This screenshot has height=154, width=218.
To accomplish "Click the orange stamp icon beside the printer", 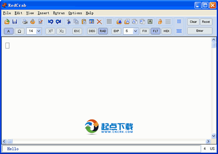I will 33,21.
